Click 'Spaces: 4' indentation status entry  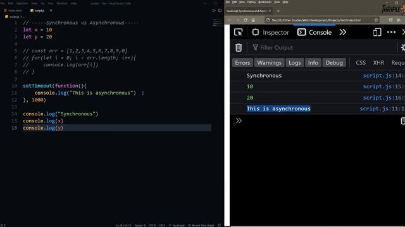[x=140, y=225]
